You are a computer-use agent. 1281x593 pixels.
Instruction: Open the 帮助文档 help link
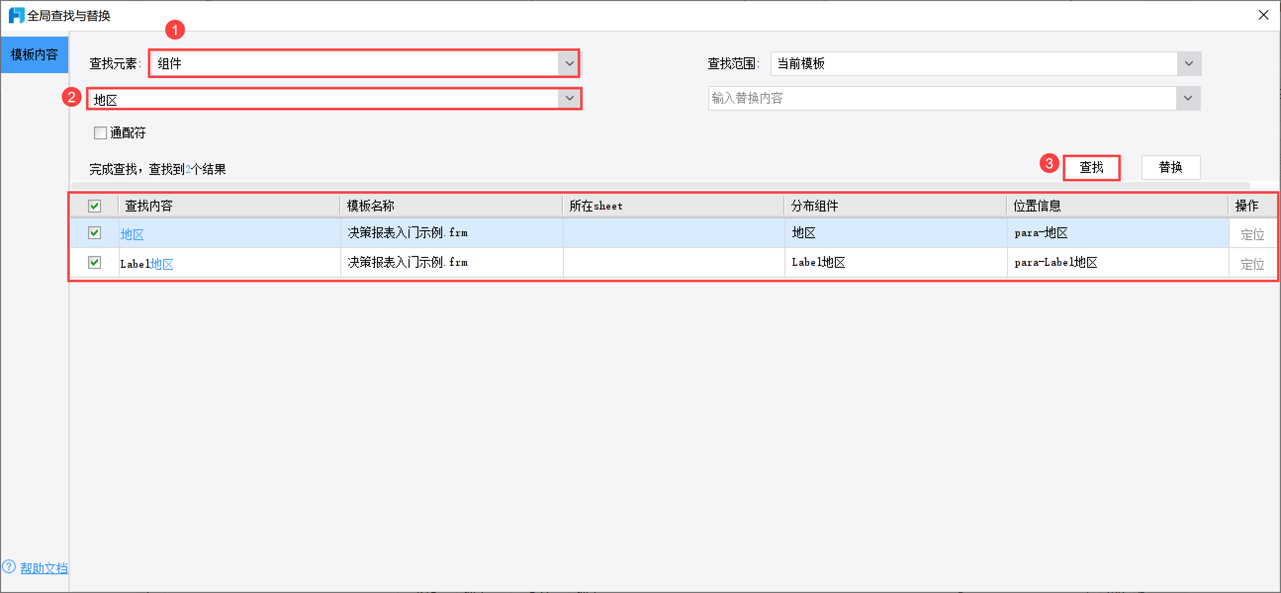(44, 568)
